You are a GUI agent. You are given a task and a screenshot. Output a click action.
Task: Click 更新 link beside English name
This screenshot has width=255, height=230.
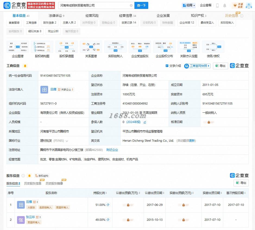coord(192,141)
